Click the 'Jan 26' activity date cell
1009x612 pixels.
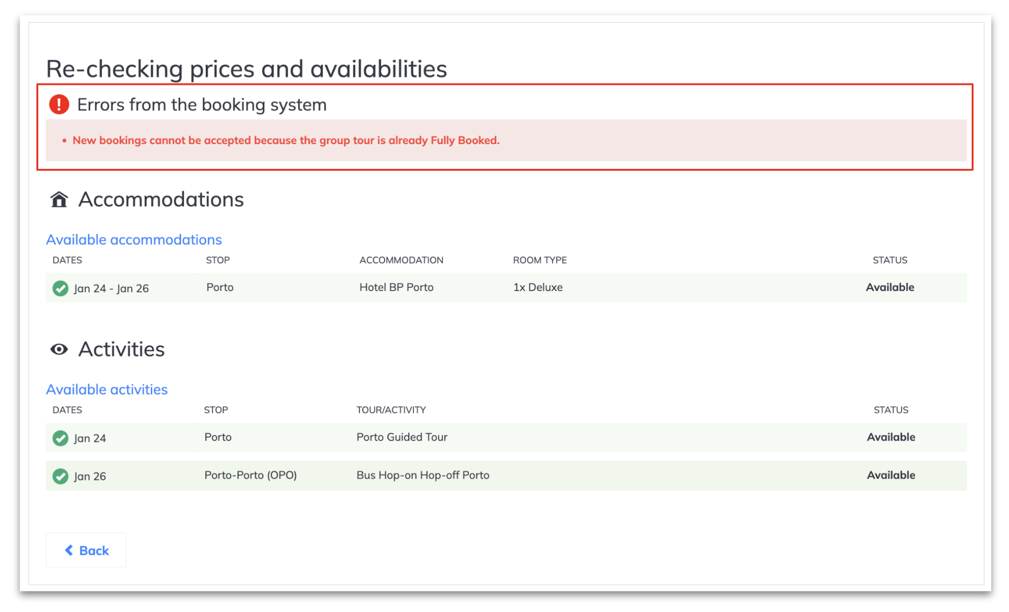[90, 476]
